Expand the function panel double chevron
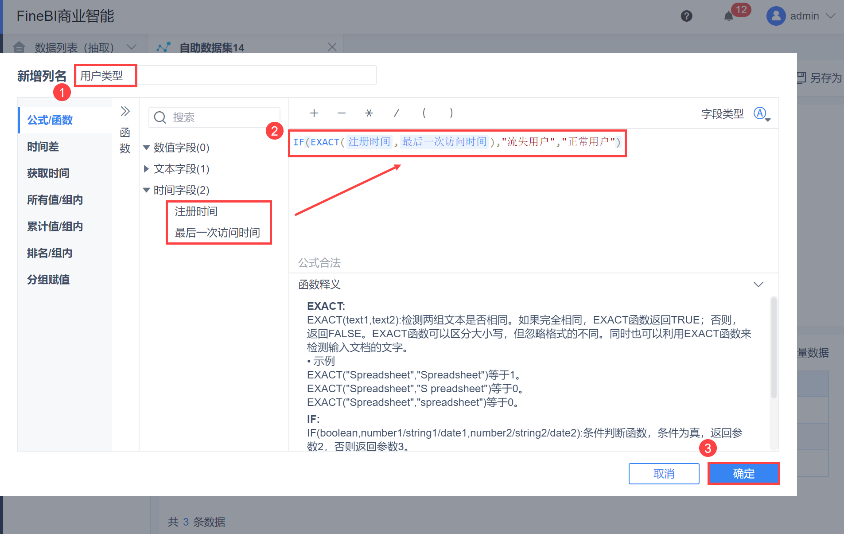The image size is (844, 534). pos(125,111)
